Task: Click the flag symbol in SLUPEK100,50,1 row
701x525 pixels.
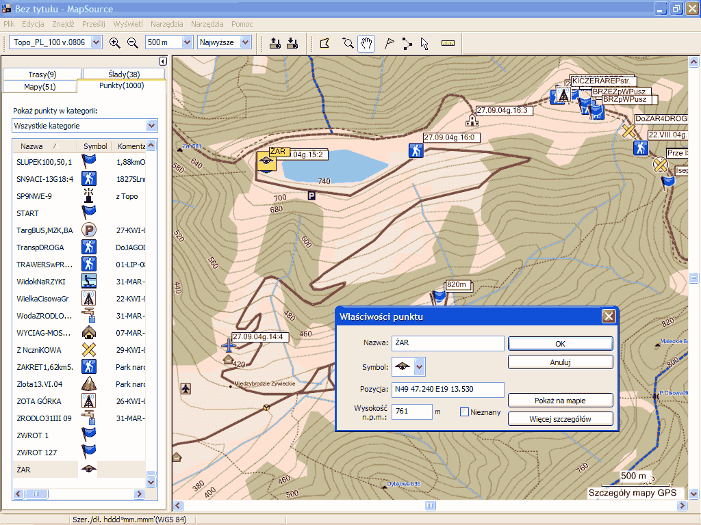Action: tap(89, 161)
